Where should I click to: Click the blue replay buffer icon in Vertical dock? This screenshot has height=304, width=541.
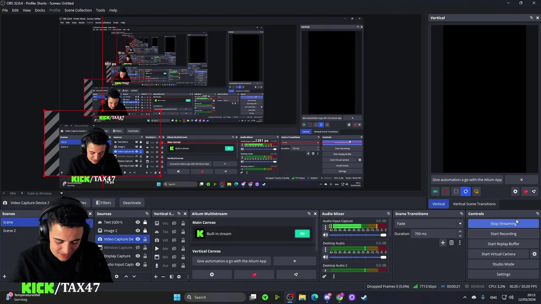(466, 192)
